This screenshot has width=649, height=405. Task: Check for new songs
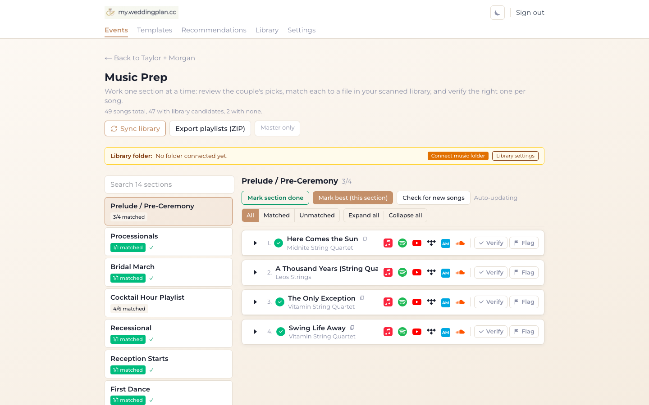433,198
